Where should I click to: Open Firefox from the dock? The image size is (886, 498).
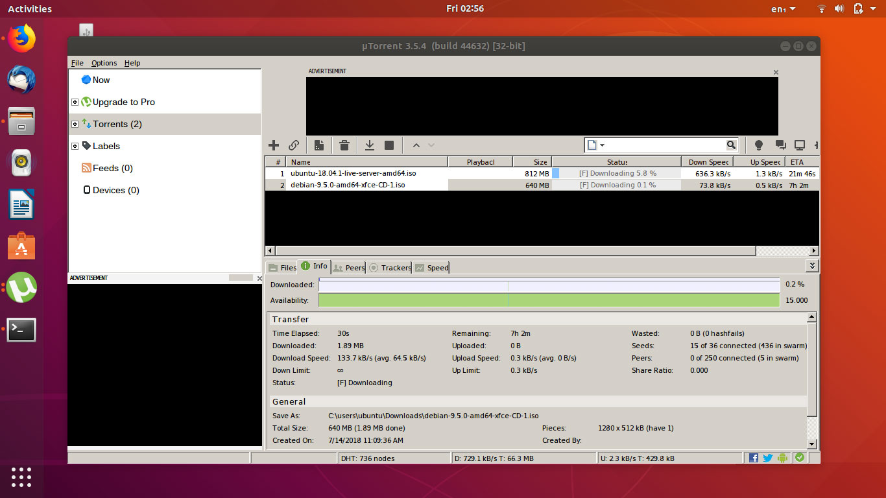tap(21, 38)
